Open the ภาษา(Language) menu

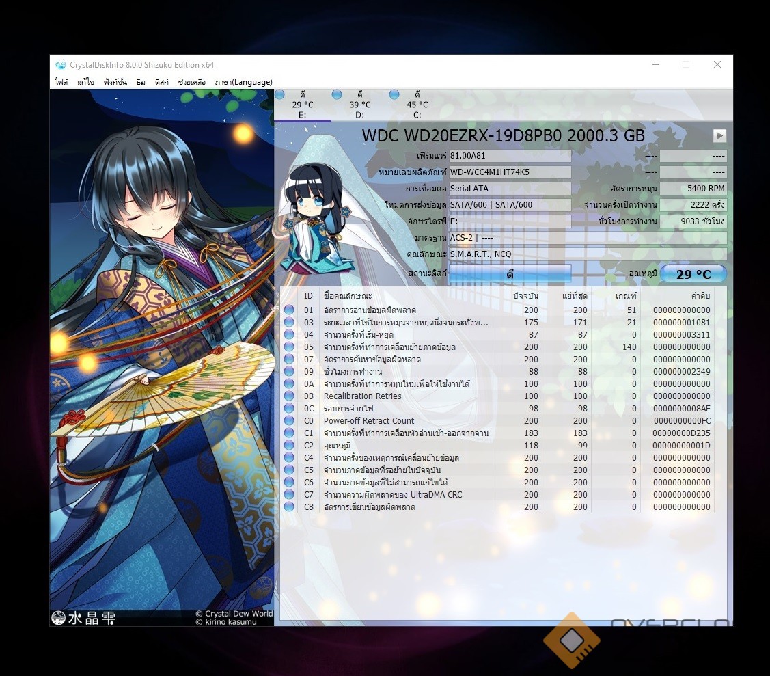coord(243,82)
